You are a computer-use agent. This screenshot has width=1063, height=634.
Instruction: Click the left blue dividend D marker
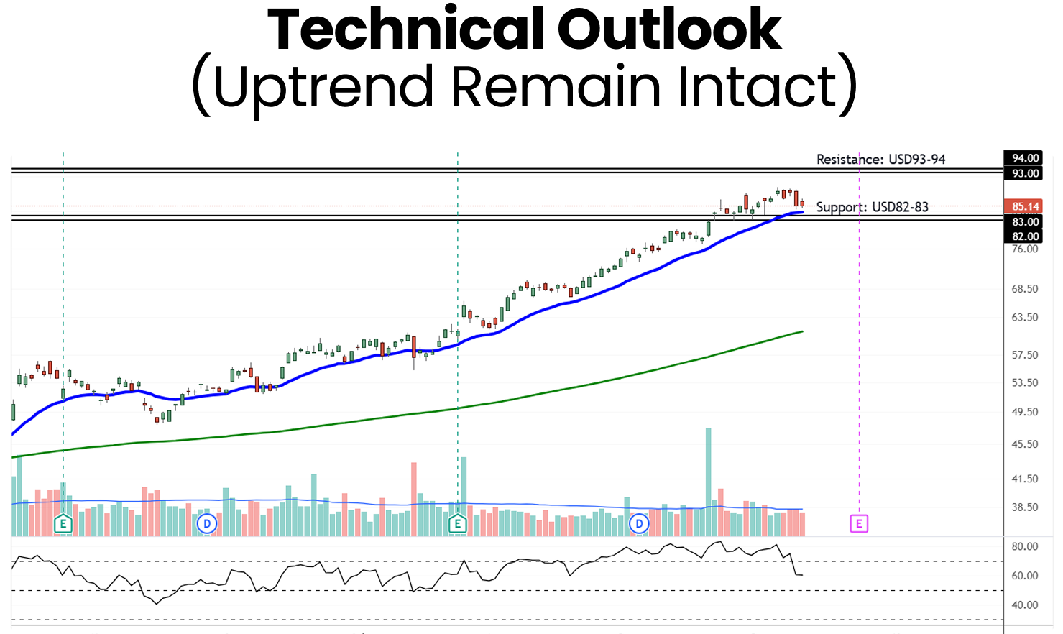pos(207,523)
